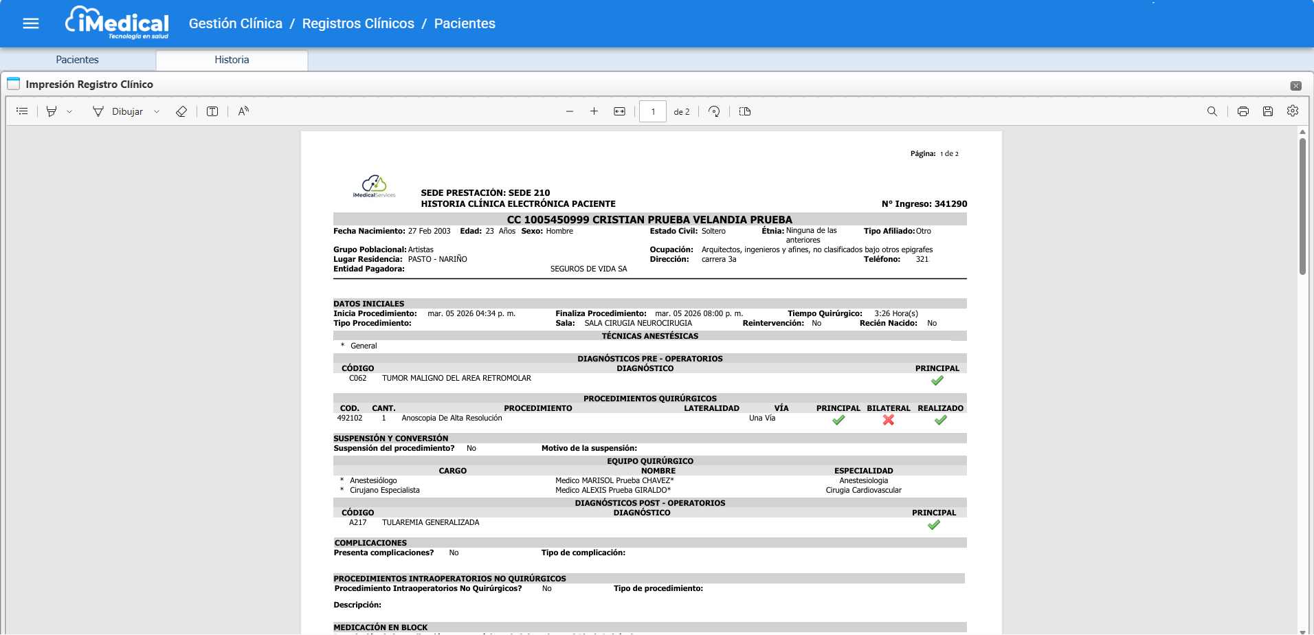Viewport: 1314px width, 635px height.
Task: Search within the document
Action: 1212,111
